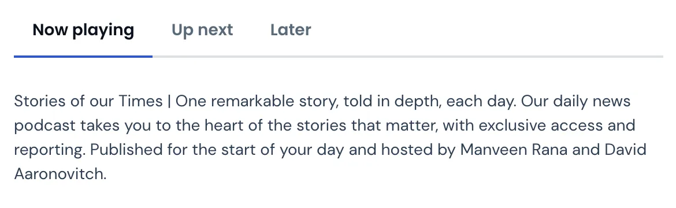676x208 pixels.
Task: Click the words stories that matter
Action: (367, 125)
